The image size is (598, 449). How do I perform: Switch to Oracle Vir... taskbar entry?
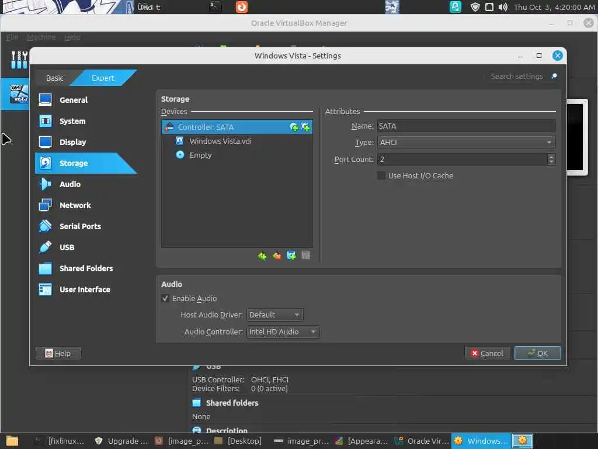pos(422,441)
